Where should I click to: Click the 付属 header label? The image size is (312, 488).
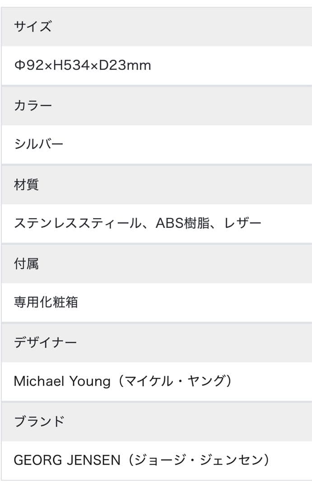pyautogui.click(x=26, y=263)
